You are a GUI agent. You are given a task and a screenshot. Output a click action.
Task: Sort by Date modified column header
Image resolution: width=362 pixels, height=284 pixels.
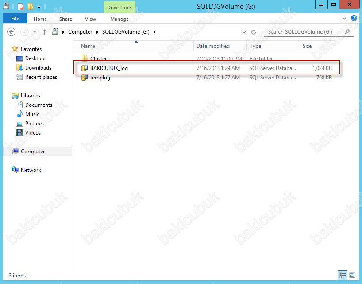[x=220, y=46]
